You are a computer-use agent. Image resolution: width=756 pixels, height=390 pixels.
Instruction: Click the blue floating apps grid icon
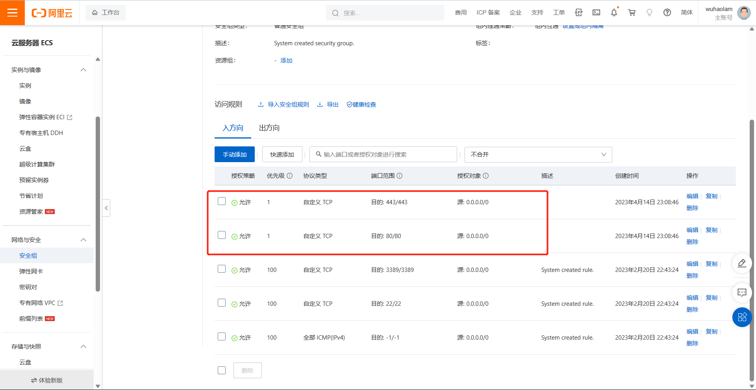(x=742, y=317)
